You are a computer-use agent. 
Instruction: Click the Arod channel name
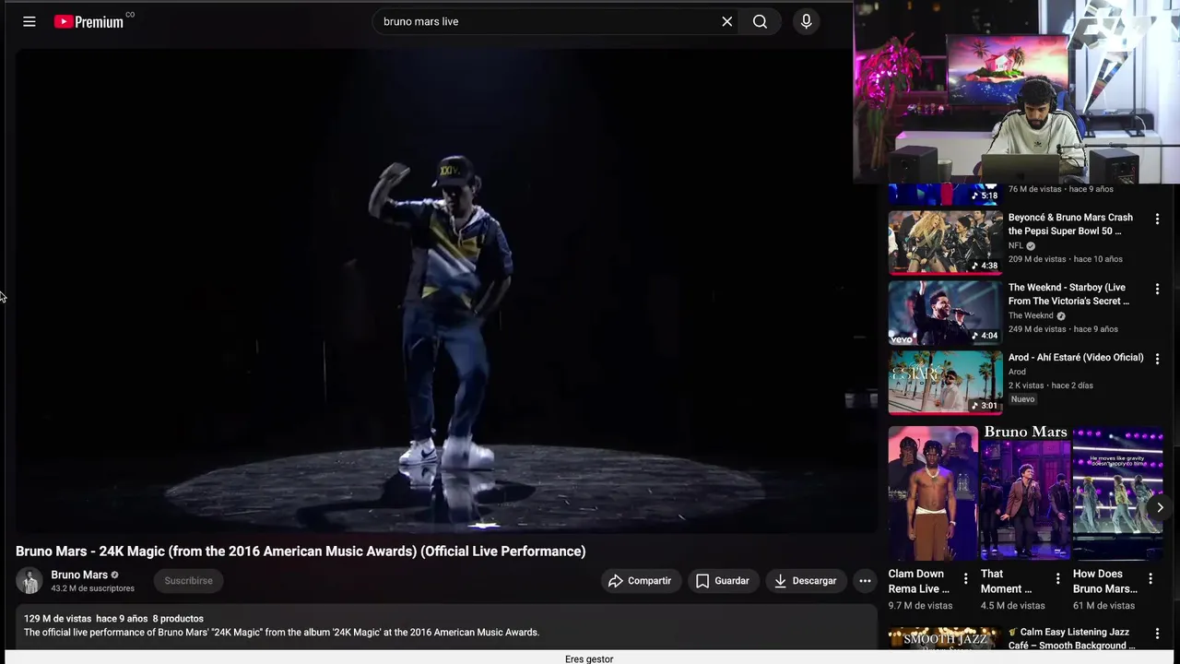click(x=1017, y=372)
